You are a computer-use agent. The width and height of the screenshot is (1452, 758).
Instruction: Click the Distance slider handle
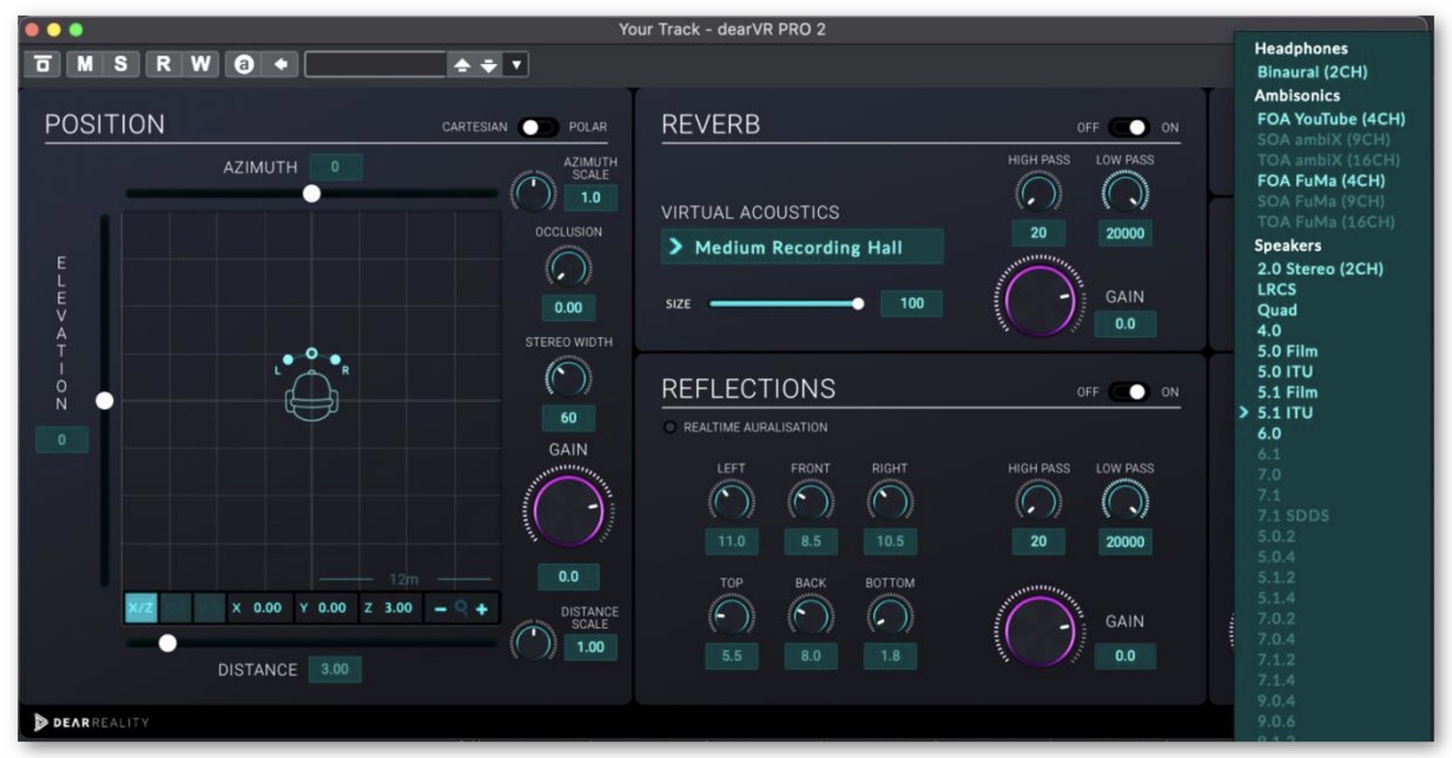click(x=167, y=643)
